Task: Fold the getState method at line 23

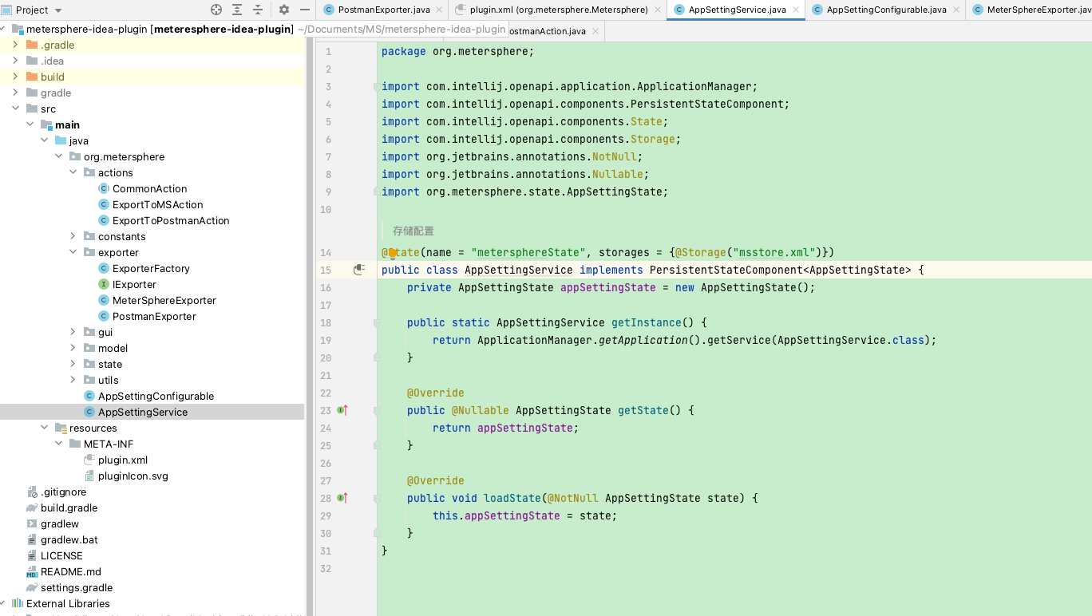Action: (377, 410)
